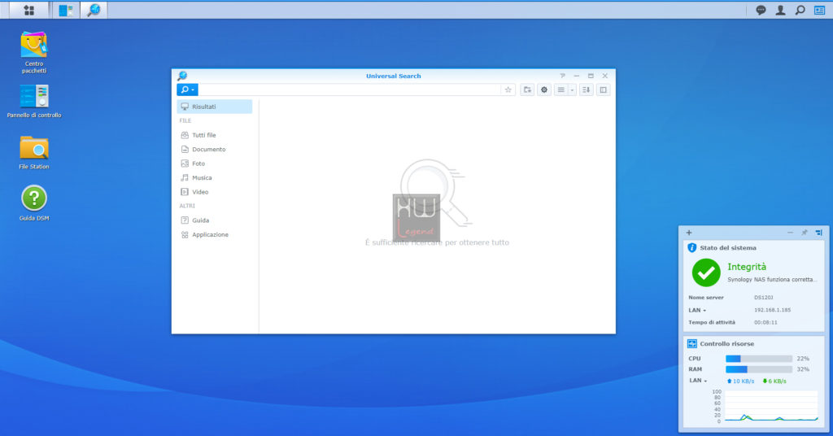Screen dimensions: 833x436
Task: Click the network usage graph
Action: click(x=771, y=406)
